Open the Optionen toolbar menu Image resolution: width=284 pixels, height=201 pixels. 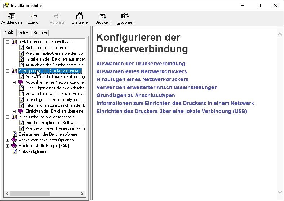tap(125, 16)
